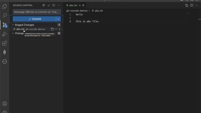Image resolution: width=201 pixels, height=113 pixels.
Task: Select the abc.txt editor tab
Action: click(75, 5)
